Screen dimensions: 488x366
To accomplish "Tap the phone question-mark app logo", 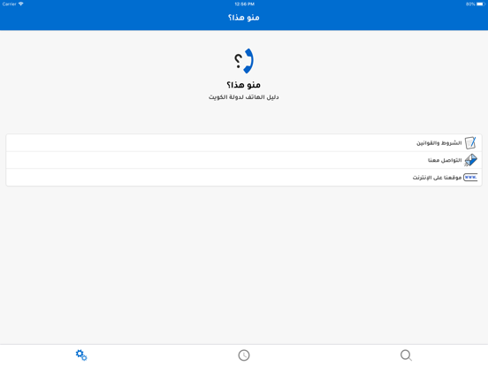I will click(244, 61).
